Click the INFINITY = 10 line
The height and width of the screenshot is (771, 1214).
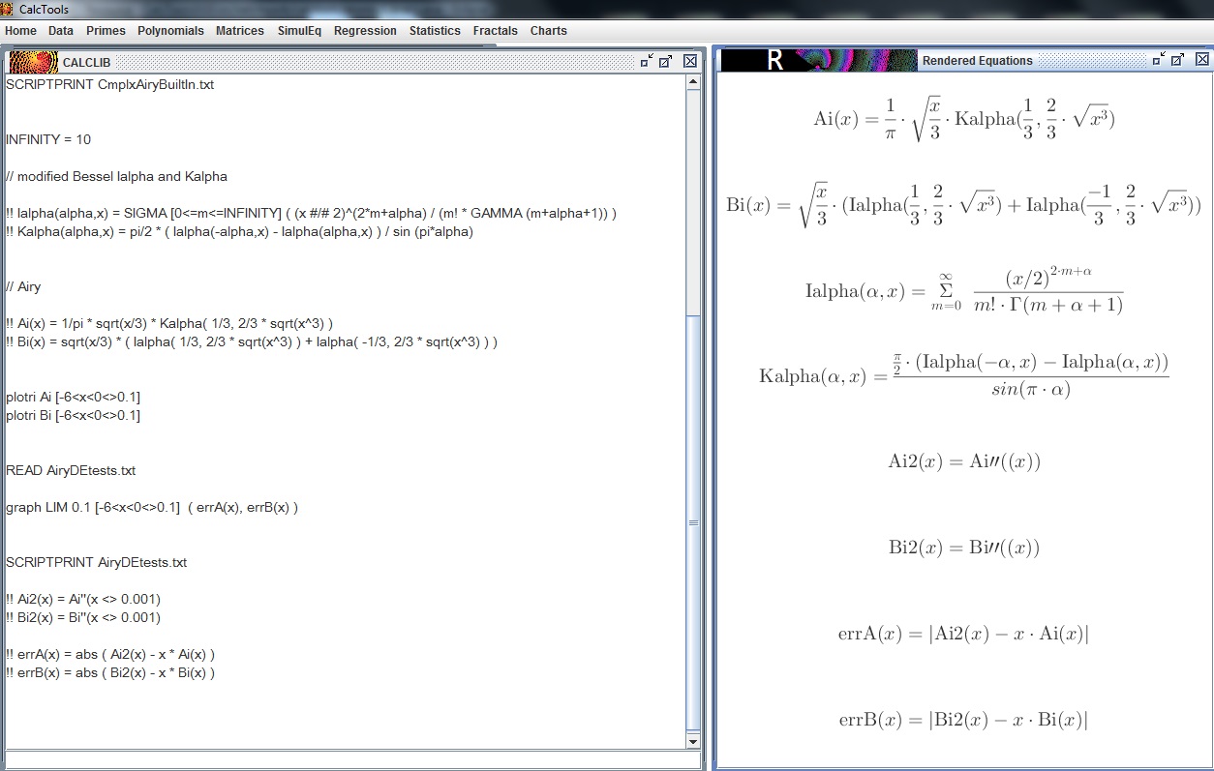[48, 139]
